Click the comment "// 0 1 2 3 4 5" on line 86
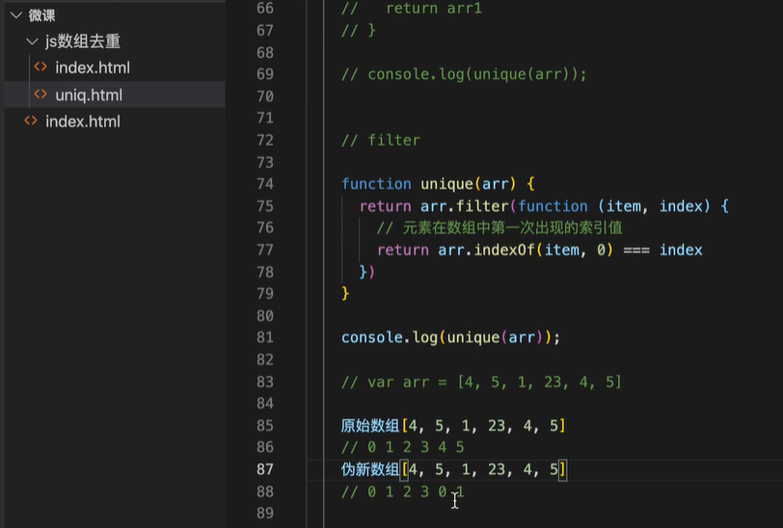 403,448
